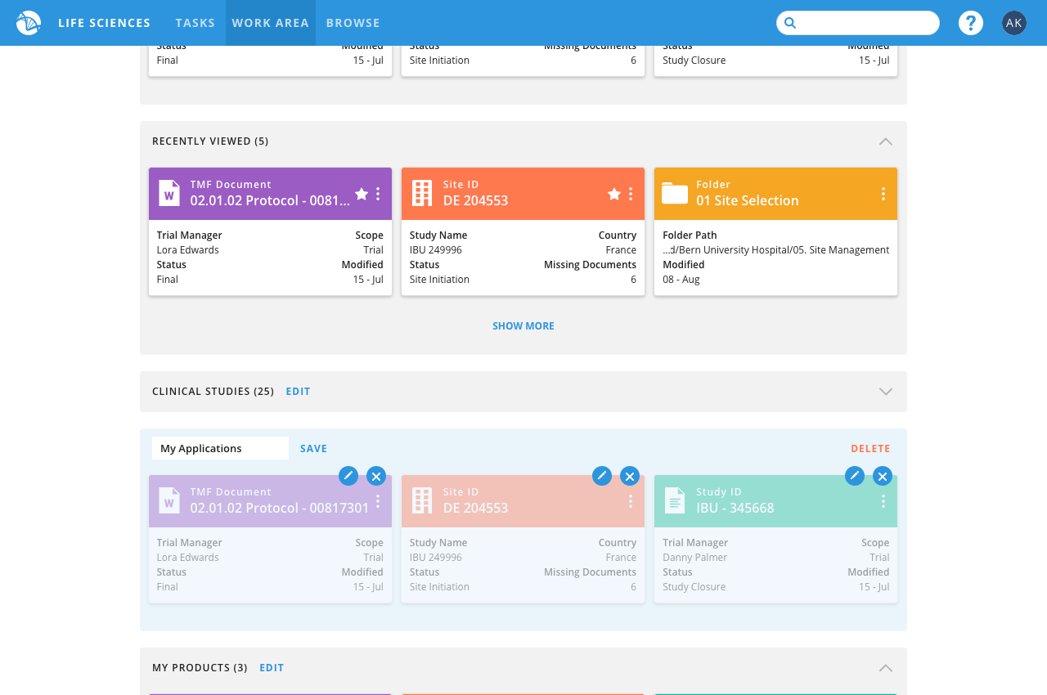Delete the My Applications section
Image resolution: width=1047 pixels, height=695 pixels.
click(x=871, y=449)
